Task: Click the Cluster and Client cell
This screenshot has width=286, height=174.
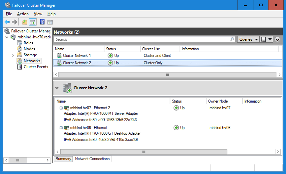Action: pyautogui.click(x=157, y=56)
